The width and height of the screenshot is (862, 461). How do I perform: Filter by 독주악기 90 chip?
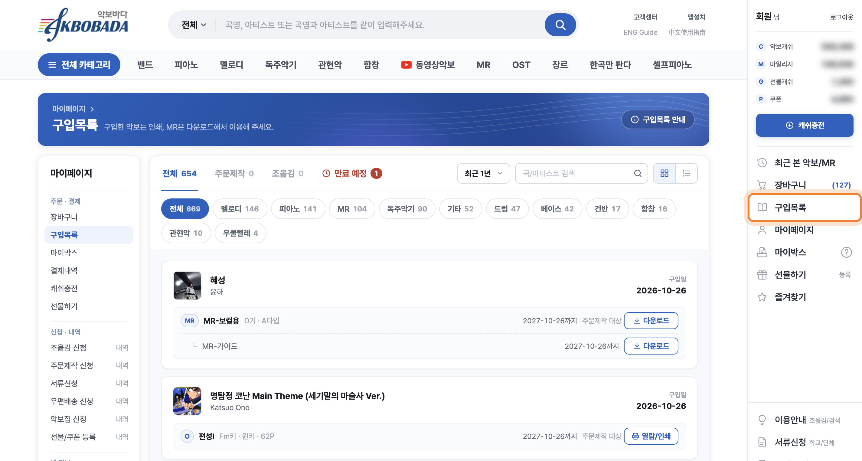pos(407,209)
